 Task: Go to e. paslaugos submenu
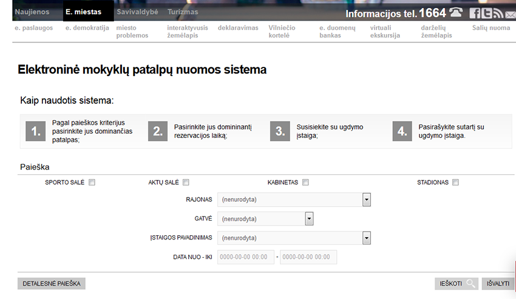pos(33,28)
